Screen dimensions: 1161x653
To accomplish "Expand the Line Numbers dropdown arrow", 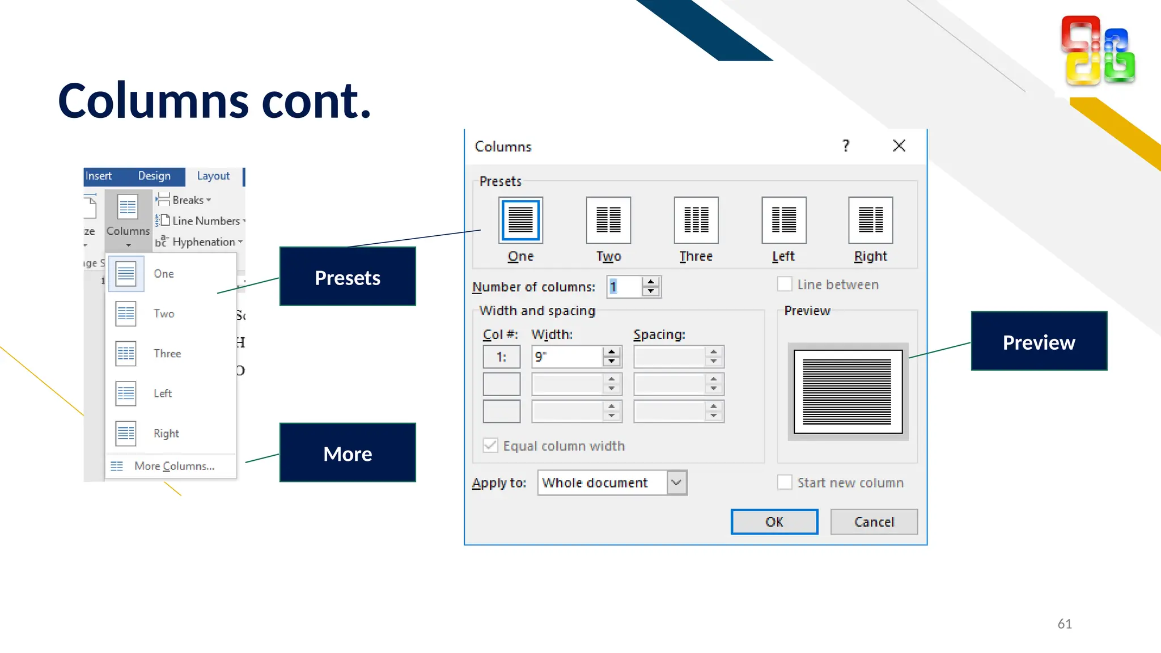I will pos(244,221).
